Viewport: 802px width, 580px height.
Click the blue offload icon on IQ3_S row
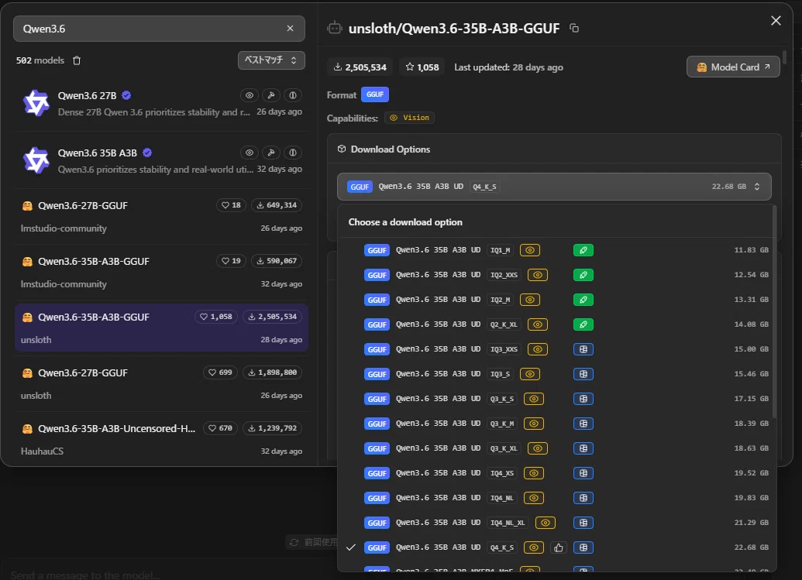(583, 374)
